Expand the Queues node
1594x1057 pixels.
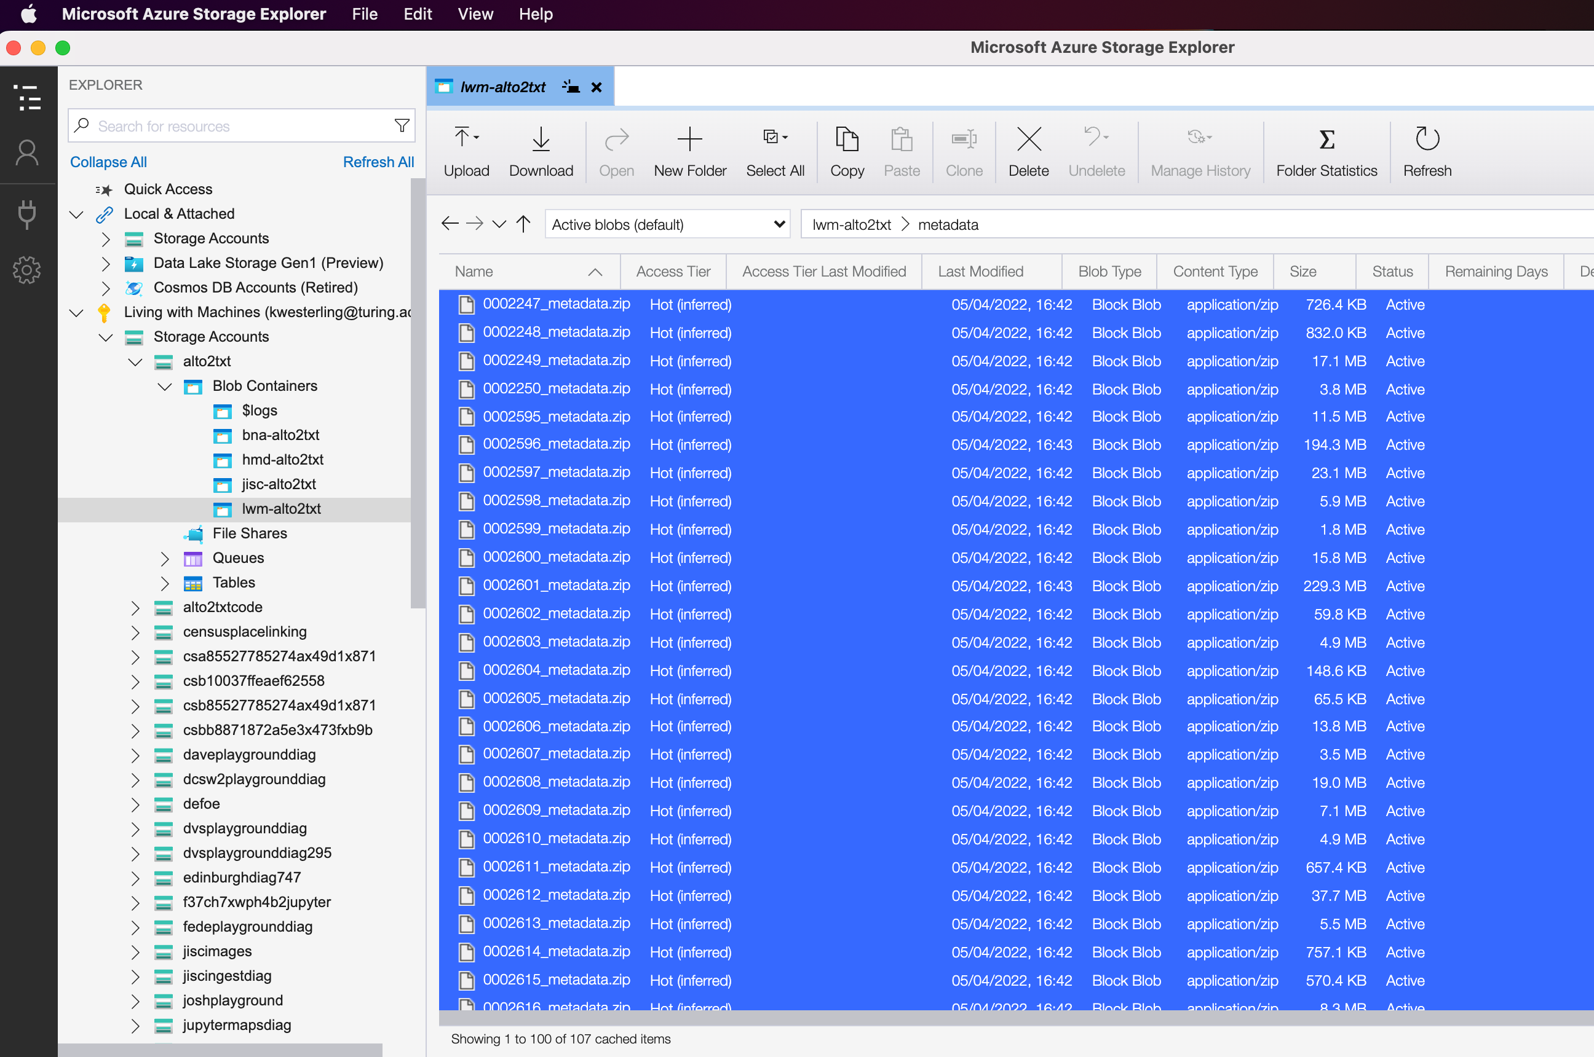point(165,559)
